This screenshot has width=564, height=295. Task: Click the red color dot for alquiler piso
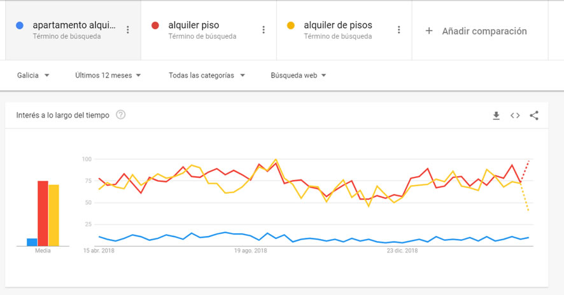pos(155,25)
